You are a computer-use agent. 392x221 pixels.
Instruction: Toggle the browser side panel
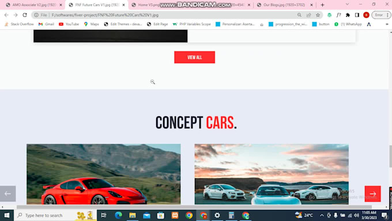tap(357, 15)
